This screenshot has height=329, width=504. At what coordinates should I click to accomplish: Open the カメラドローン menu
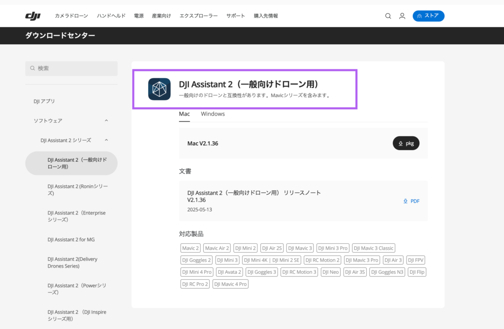coord(71,16)
